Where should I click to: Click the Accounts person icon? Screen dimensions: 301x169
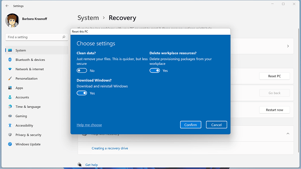click(x=10, y=97)
